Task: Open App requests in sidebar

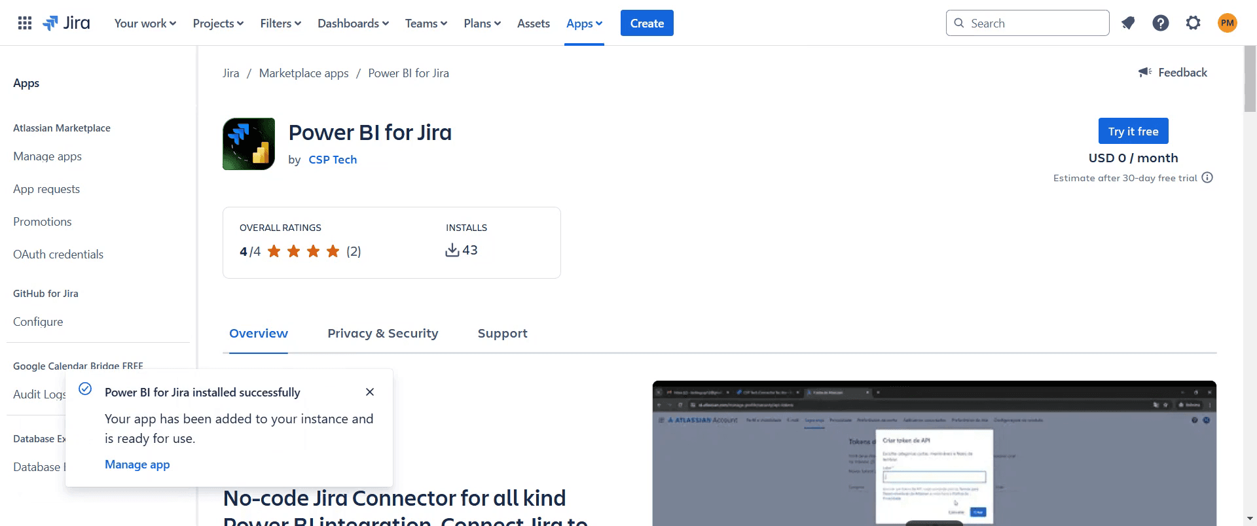Action: (x=46, y=189)
